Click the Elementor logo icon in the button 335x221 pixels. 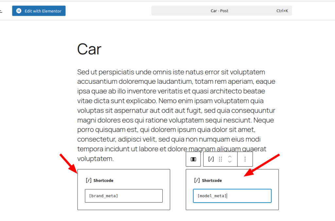[x=19, y=11]
